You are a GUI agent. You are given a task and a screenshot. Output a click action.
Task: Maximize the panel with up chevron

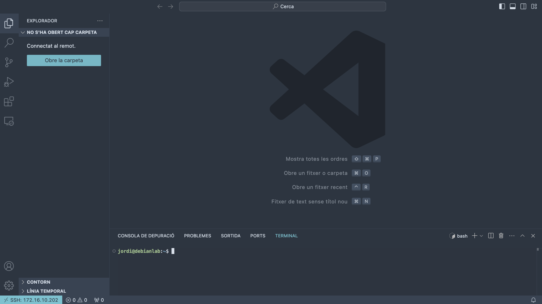click(522, 236)
